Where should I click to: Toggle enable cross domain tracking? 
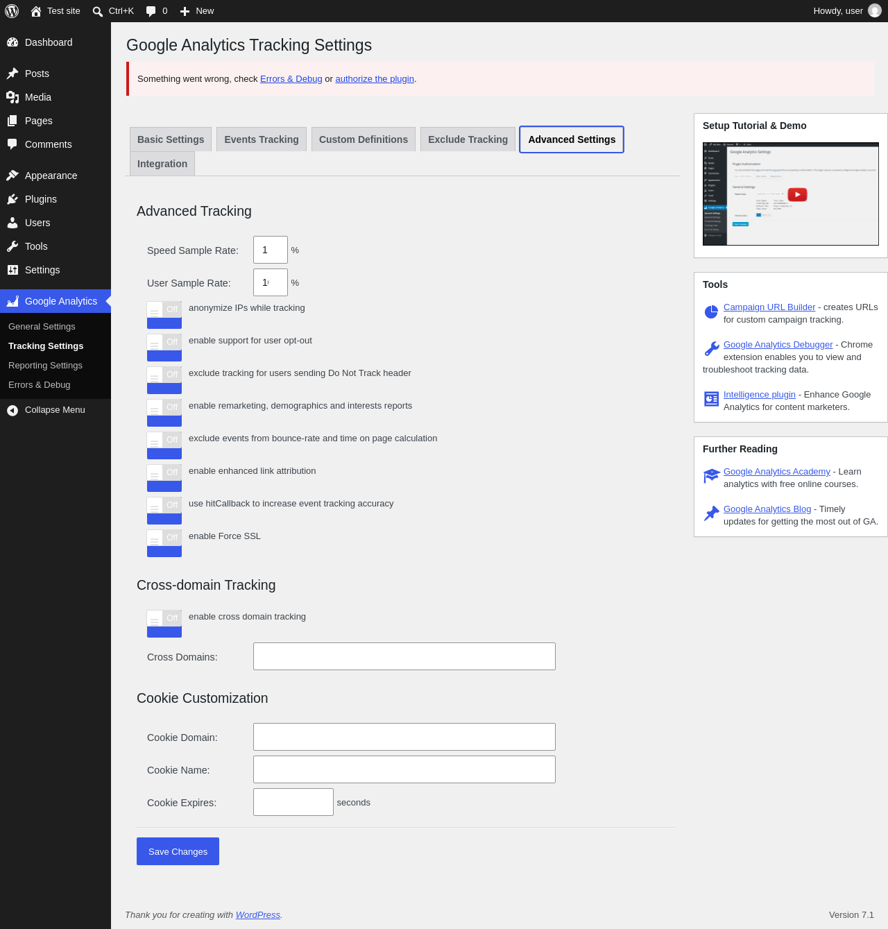point(164,624)
